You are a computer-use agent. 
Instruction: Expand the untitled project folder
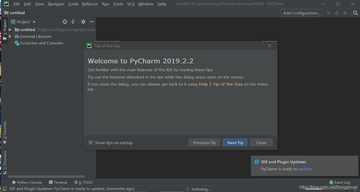[10, 30]
